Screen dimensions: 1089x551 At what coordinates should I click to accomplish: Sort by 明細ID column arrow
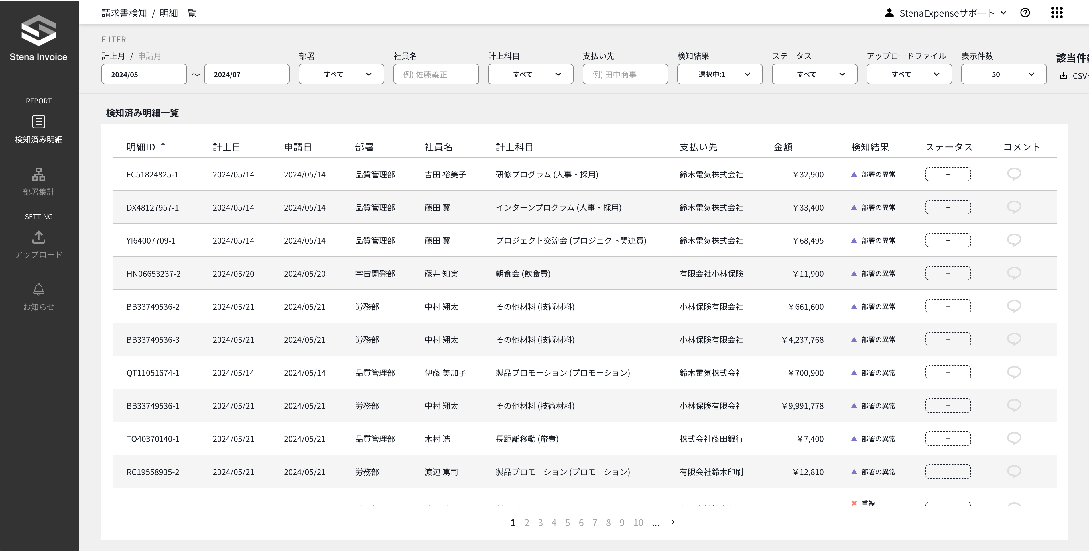[x=163, y=145]
